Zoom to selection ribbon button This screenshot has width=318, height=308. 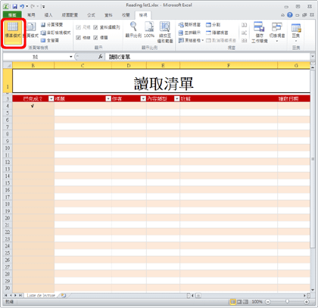(165, 32)
